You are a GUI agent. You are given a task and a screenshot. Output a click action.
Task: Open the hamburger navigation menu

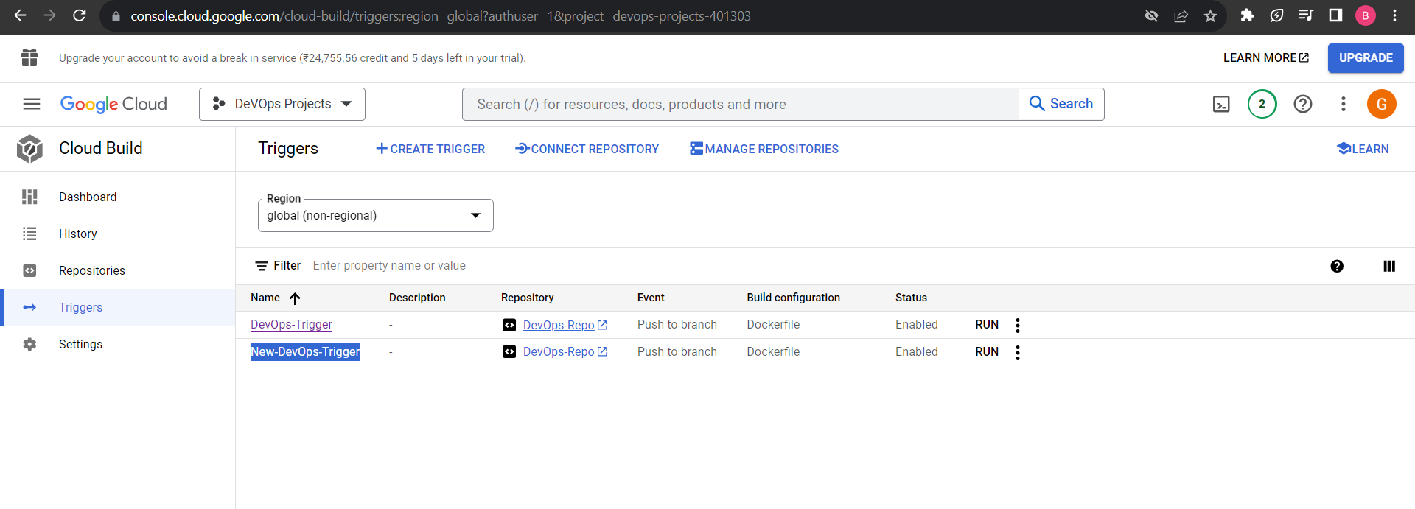point(31,104)
